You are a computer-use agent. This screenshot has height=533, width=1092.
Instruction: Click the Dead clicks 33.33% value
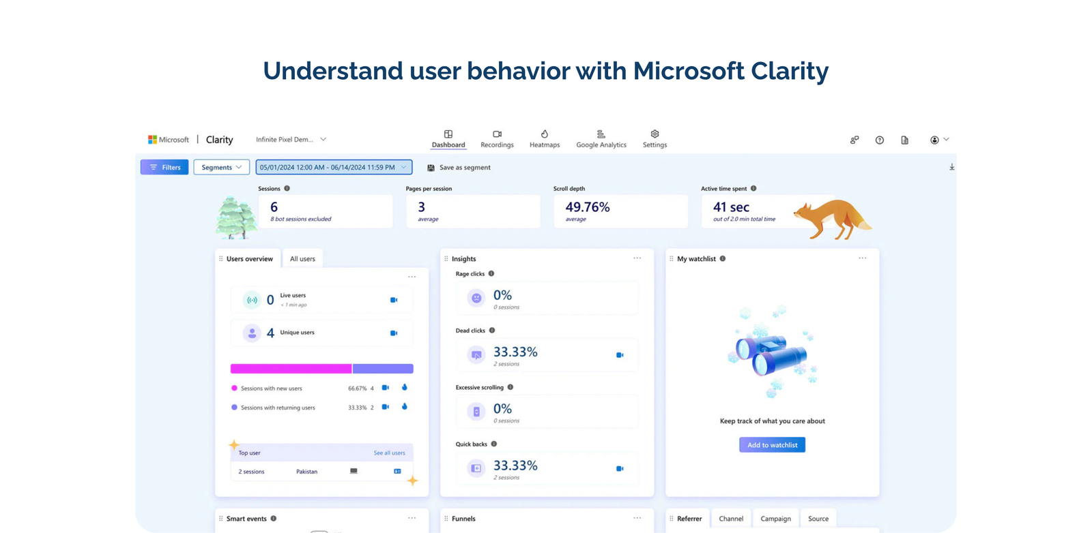(515, 352)
